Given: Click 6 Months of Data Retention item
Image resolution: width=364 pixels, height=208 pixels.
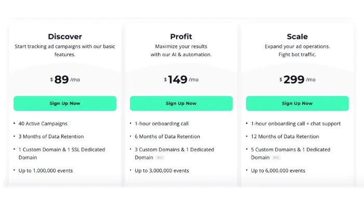Looking at the screenshot, I should pos(167,136).
